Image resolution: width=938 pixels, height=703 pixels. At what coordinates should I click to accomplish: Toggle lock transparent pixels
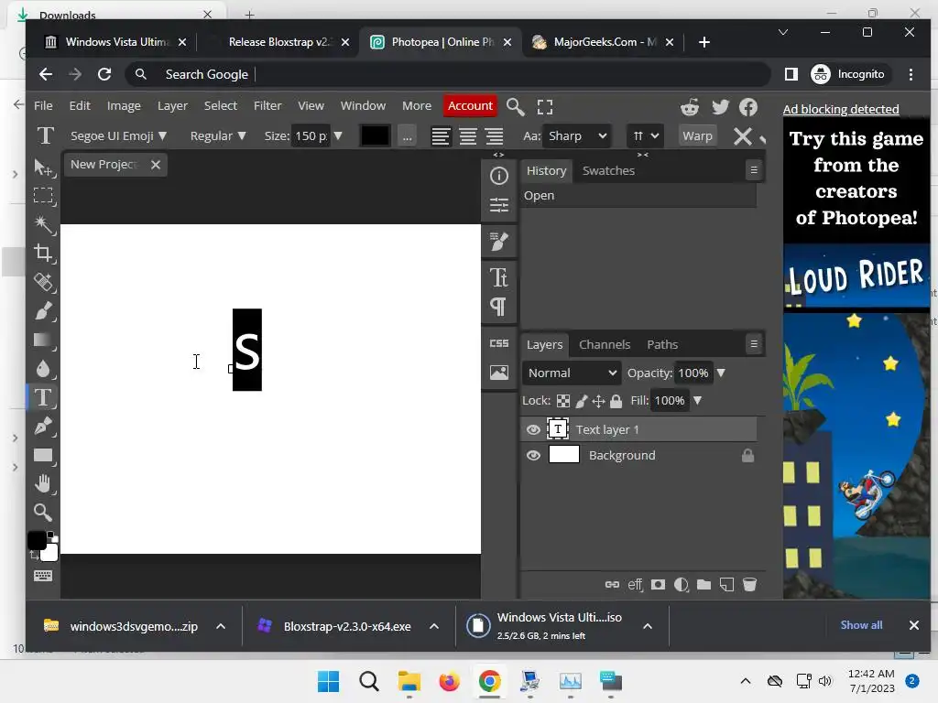click(x=563, y=401)
